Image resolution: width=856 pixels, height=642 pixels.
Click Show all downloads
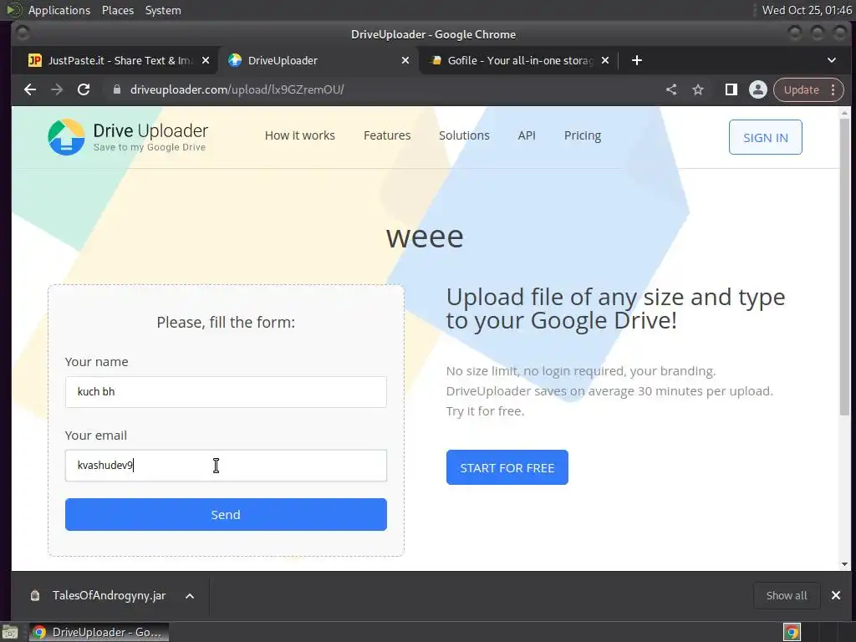(x=787, y=595)
